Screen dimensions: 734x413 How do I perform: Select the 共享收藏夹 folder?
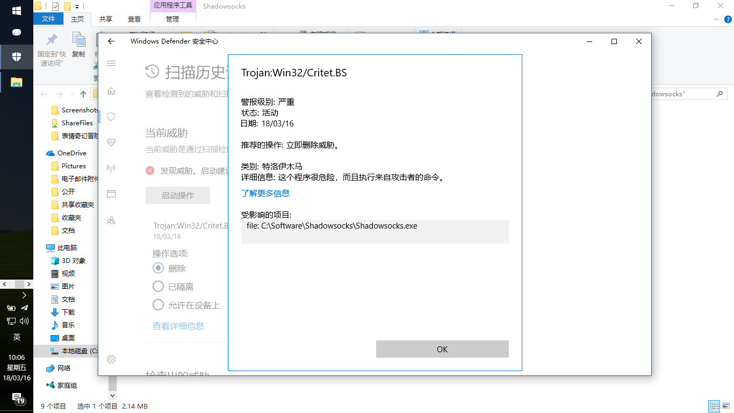(73, 204)
